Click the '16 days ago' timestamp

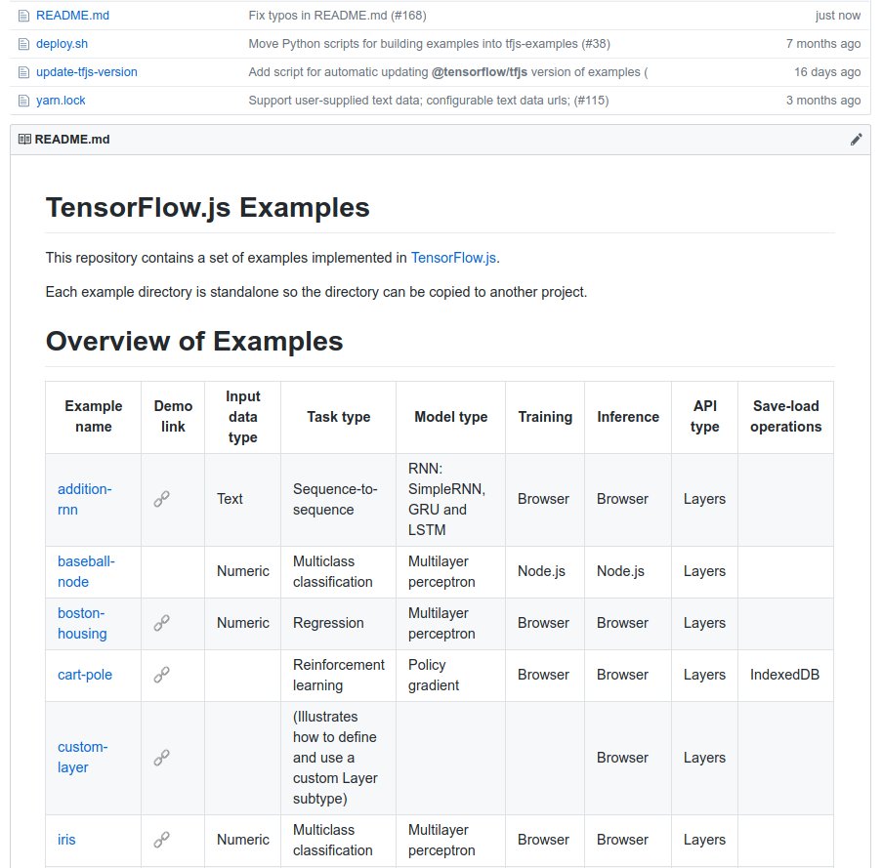827,72
